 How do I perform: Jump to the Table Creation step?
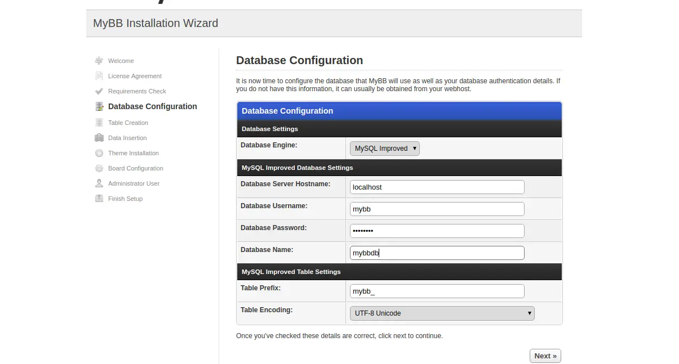pyautogui.click(x=128, y=123)
